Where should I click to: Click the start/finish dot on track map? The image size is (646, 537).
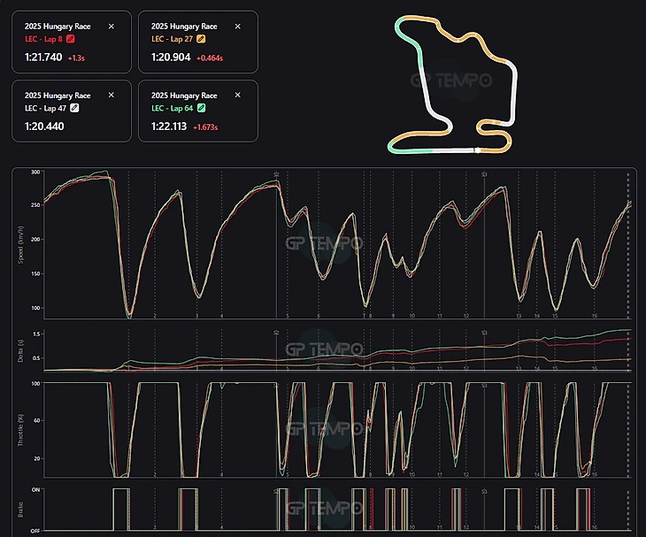(x=478, y=150)
